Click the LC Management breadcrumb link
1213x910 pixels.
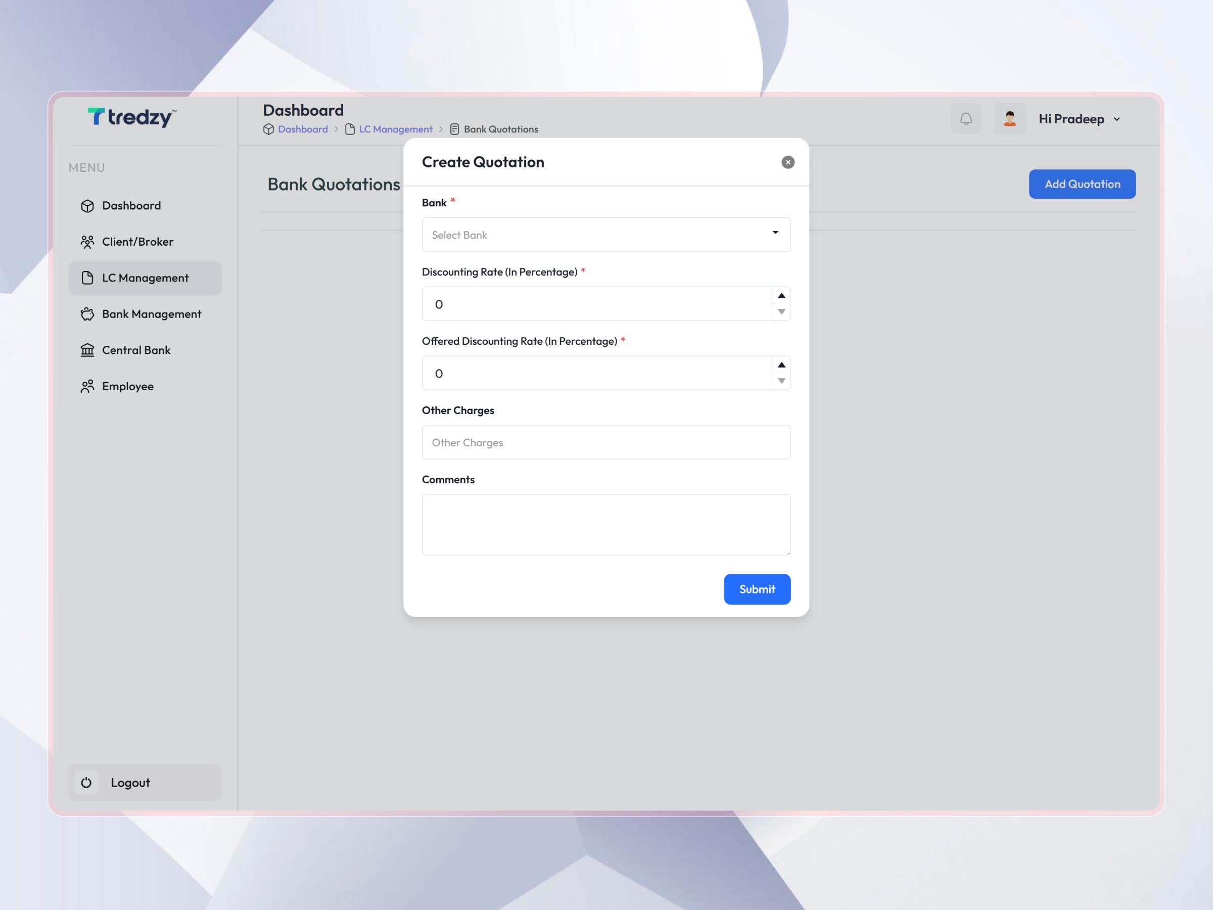[395, 129]
